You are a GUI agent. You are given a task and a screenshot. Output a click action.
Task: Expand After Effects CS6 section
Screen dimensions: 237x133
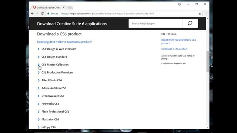tap(50, 81)
